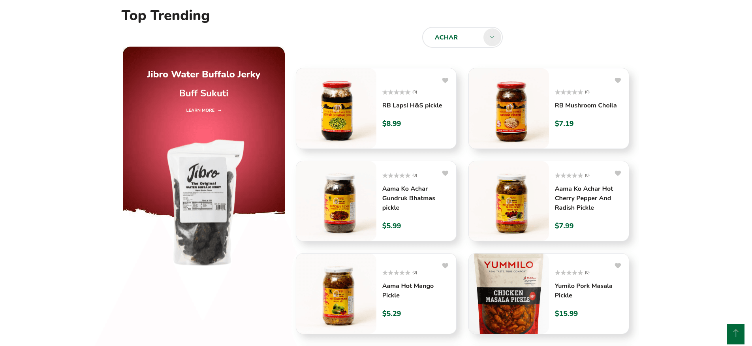Viewport: 752px width, 346px height.
Task: Select the Yummilo Chicken Masala Pickle image
Action: pyautogui.click(x=509, y=294)
